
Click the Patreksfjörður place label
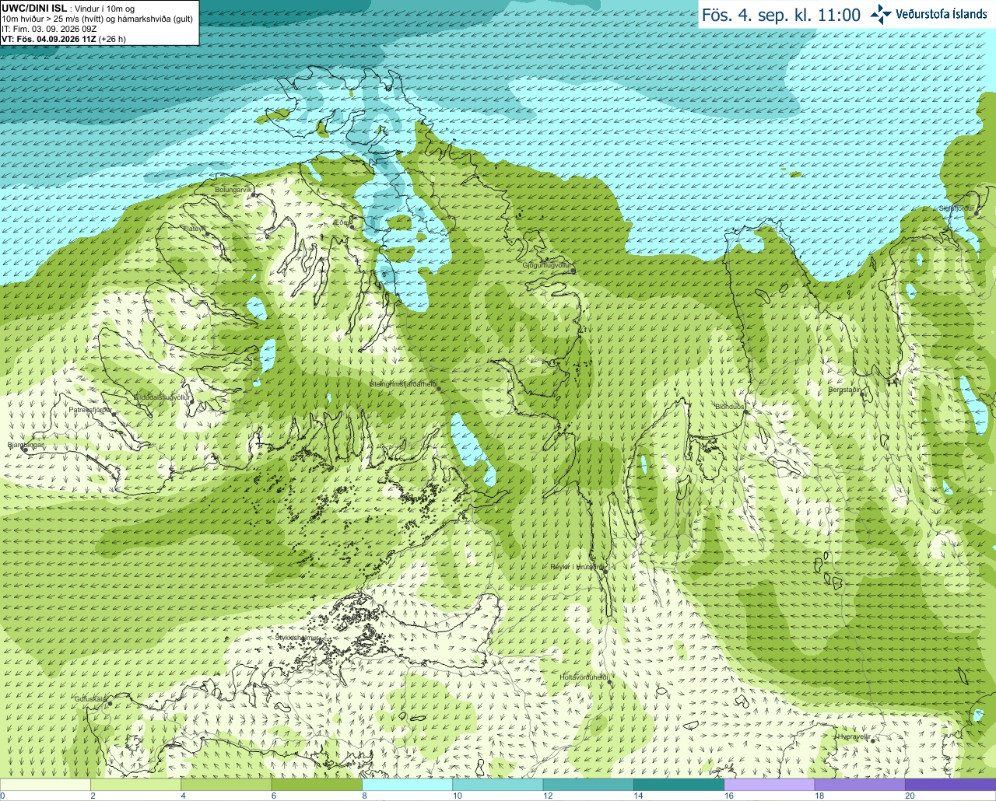90,410
